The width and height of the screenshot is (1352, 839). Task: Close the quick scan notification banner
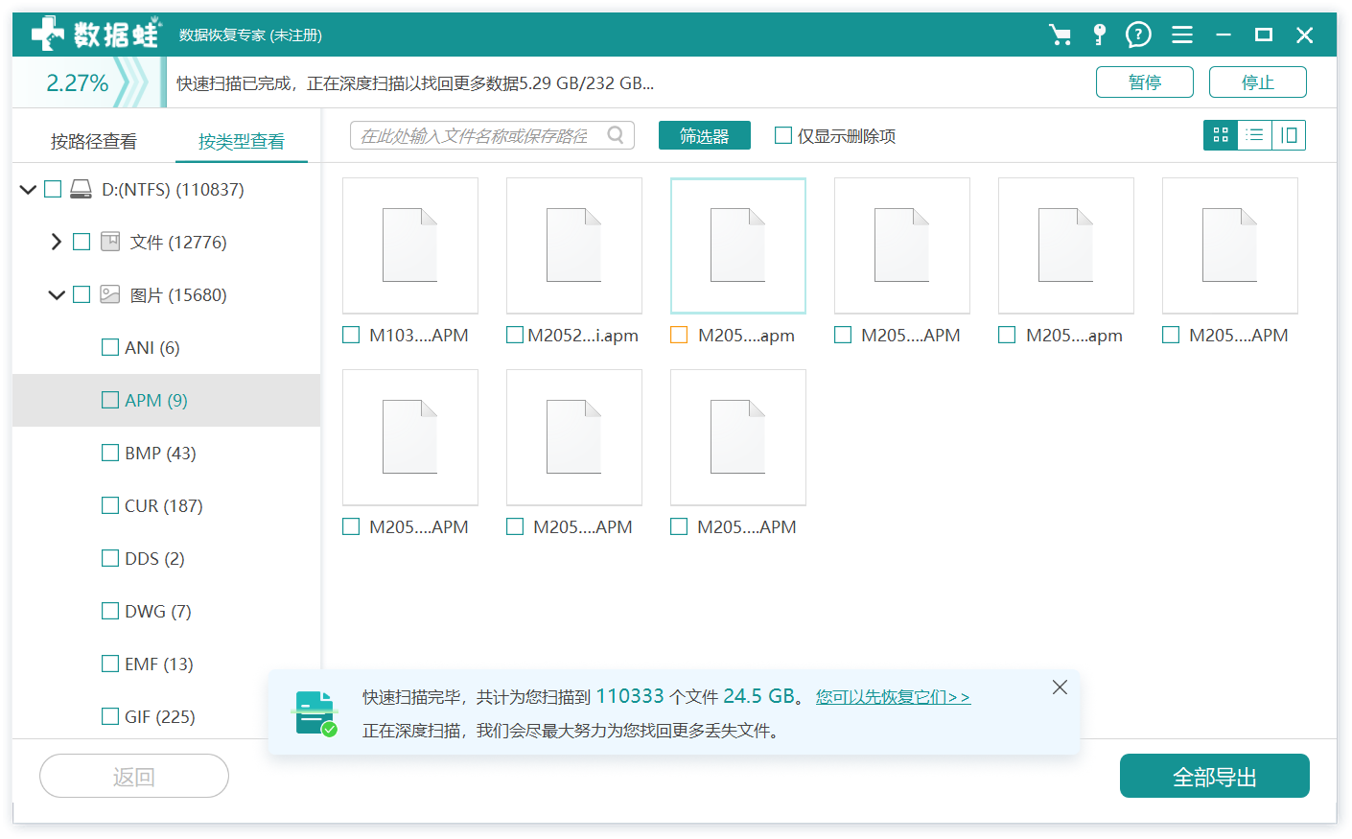(x=1060, y=687)
